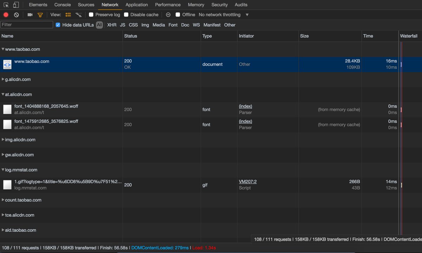
Task: Open the Memory tab
Action: 196,5
